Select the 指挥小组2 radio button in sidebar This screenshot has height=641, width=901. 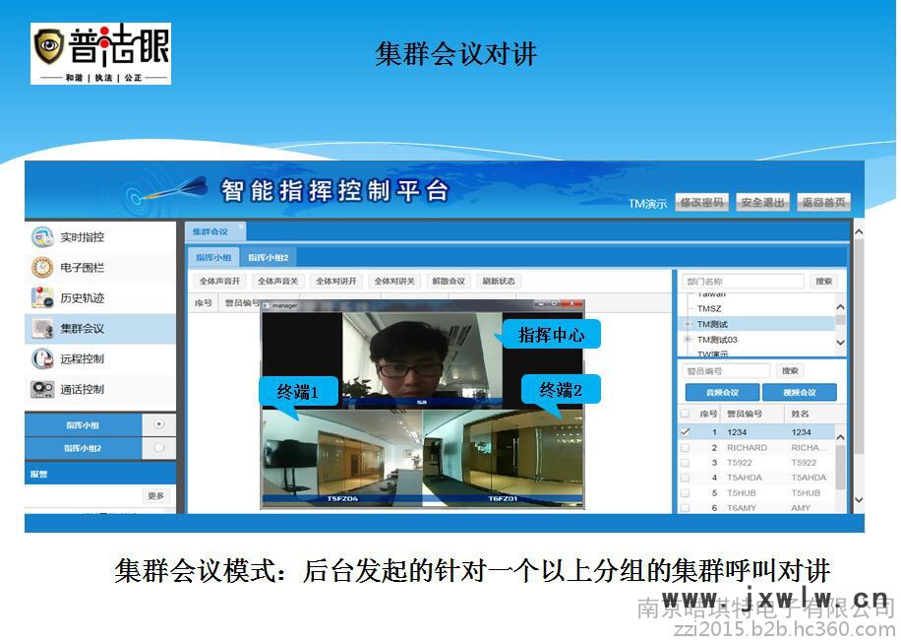tap(159, 448)
